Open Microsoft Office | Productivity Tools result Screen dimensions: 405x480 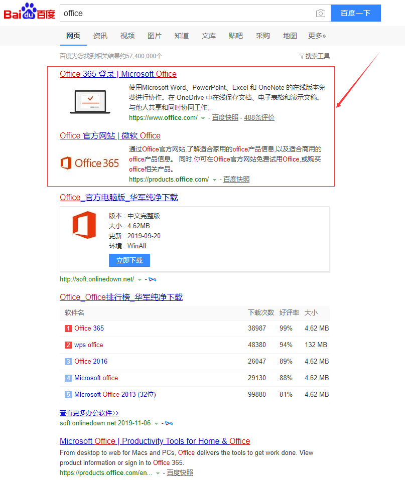(x=155, y=441)
